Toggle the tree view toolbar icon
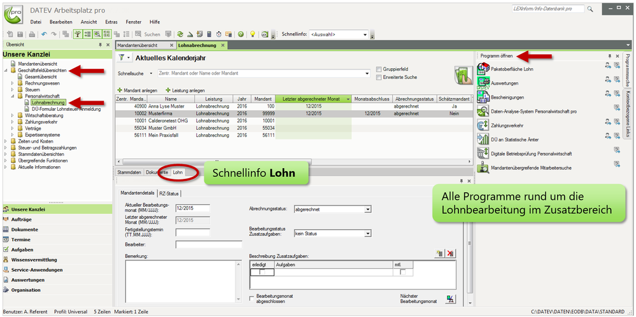 coord(78,34)
